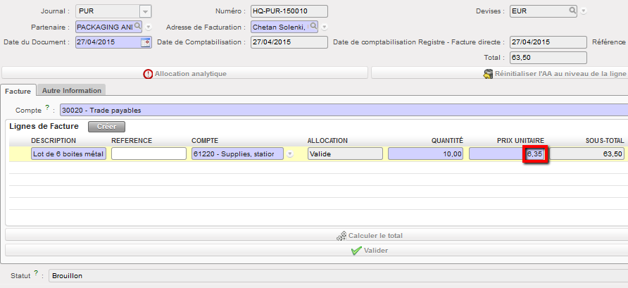Open the line Compte options arrow

(290, 154)
